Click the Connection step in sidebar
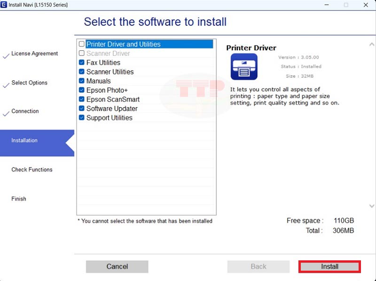The width and height of the screenshot is (376, 281). pyautogui.click(x=26, y=111)
